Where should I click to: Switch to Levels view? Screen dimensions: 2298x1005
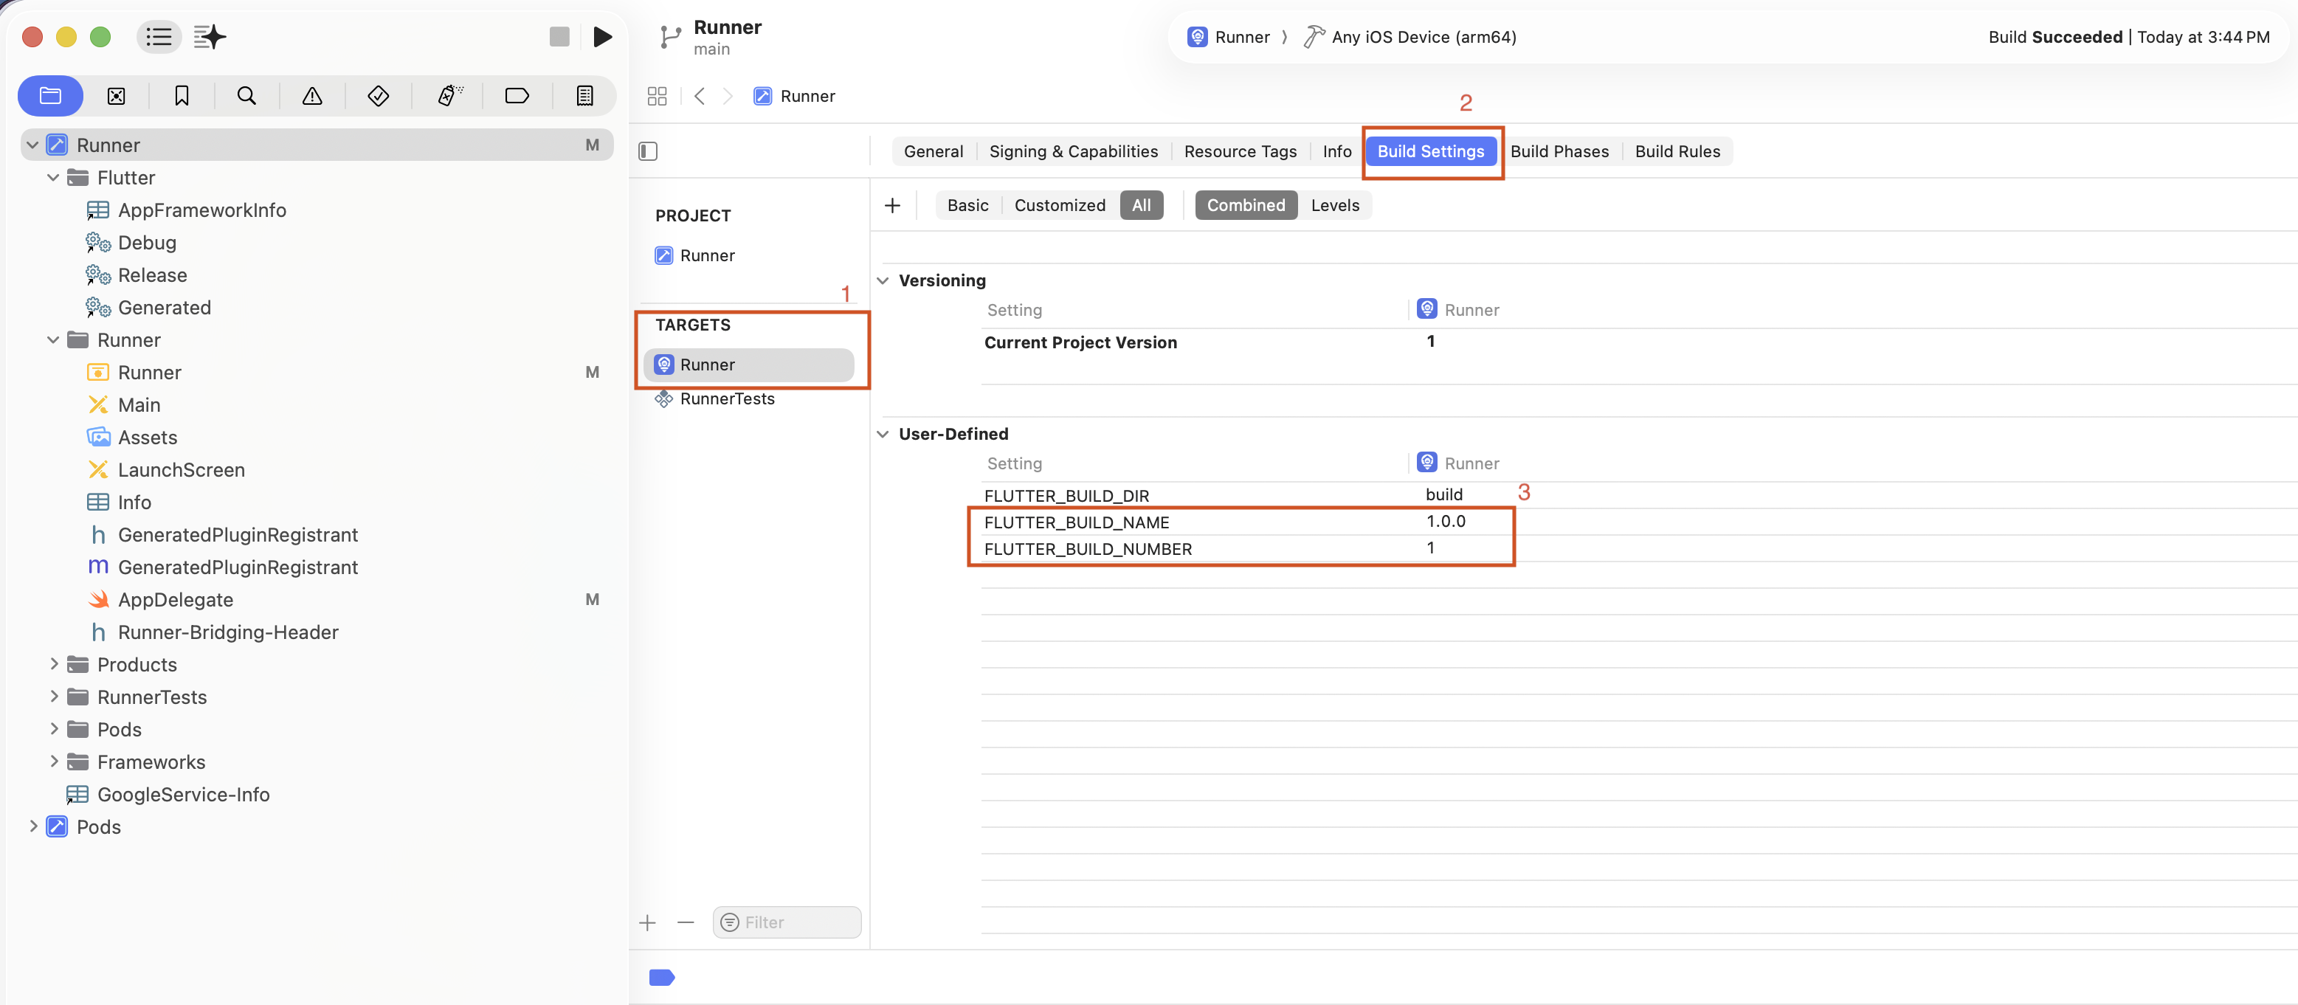tap(1334, 205)
